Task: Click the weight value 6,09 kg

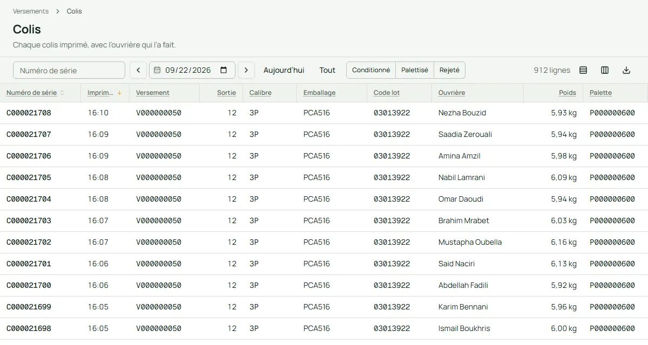Action: point(564,178)
